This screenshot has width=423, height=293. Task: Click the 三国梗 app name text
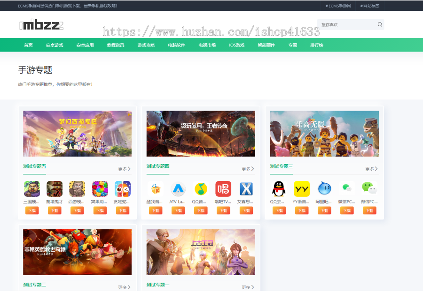pos(32,202)
